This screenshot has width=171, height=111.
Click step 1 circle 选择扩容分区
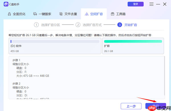tap(36, 25)
